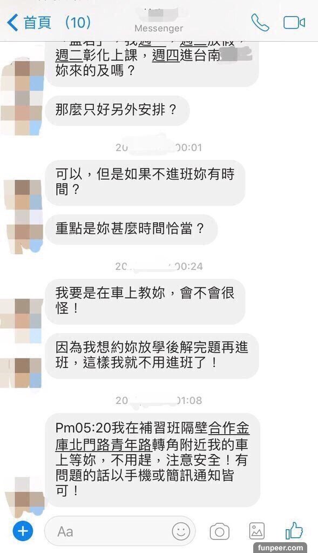
Task: Open the camera icon beside text field
Action: click(x=219, y=531)
